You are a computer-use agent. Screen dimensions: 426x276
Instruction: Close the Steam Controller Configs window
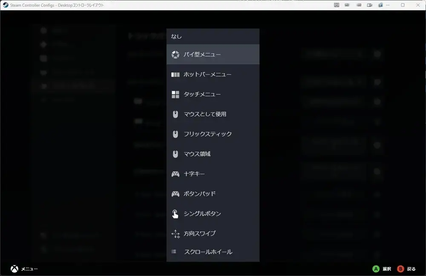[x=418, y=5]
